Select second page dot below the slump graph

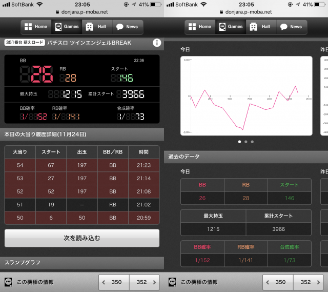coord(246,142)
